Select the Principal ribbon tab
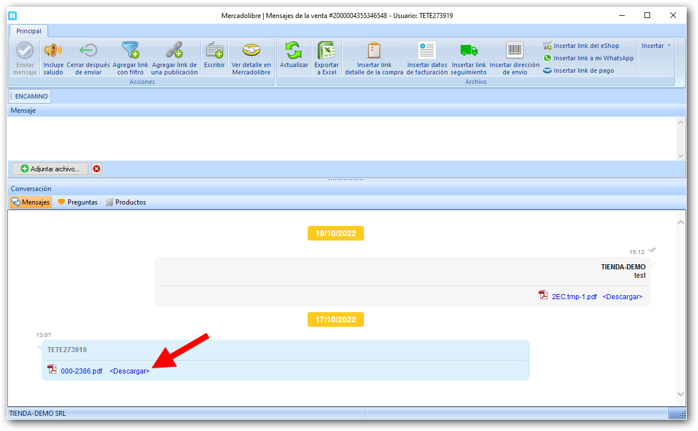Image resolution: width=698 pixels, height=431 pixels. coord(29,31)
